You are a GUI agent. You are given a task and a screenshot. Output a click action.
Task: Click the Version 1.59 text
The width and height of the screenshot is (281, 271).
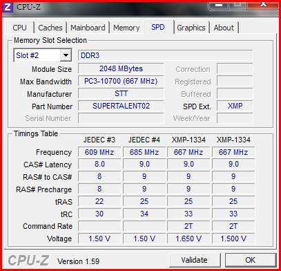click(79, 261)
